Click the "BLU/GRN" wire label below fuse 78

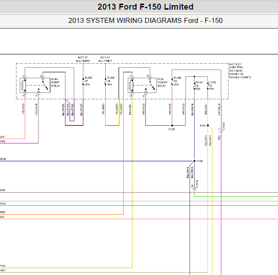(192, 110)
